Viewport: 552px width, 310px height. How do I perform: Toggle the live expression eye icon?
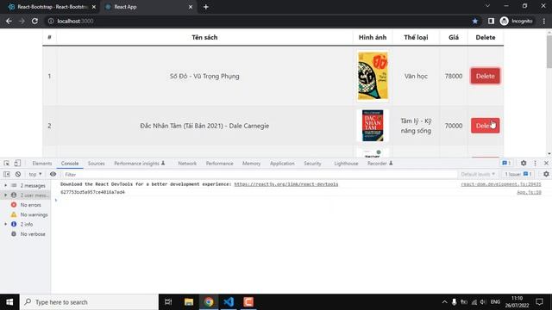pyautogui.click(x=53, y=174)
